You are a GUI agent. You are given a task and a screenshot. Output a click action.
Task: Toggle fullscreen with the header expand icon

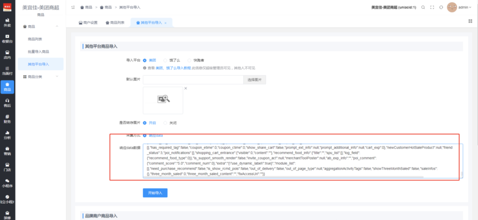click(432, 7)
